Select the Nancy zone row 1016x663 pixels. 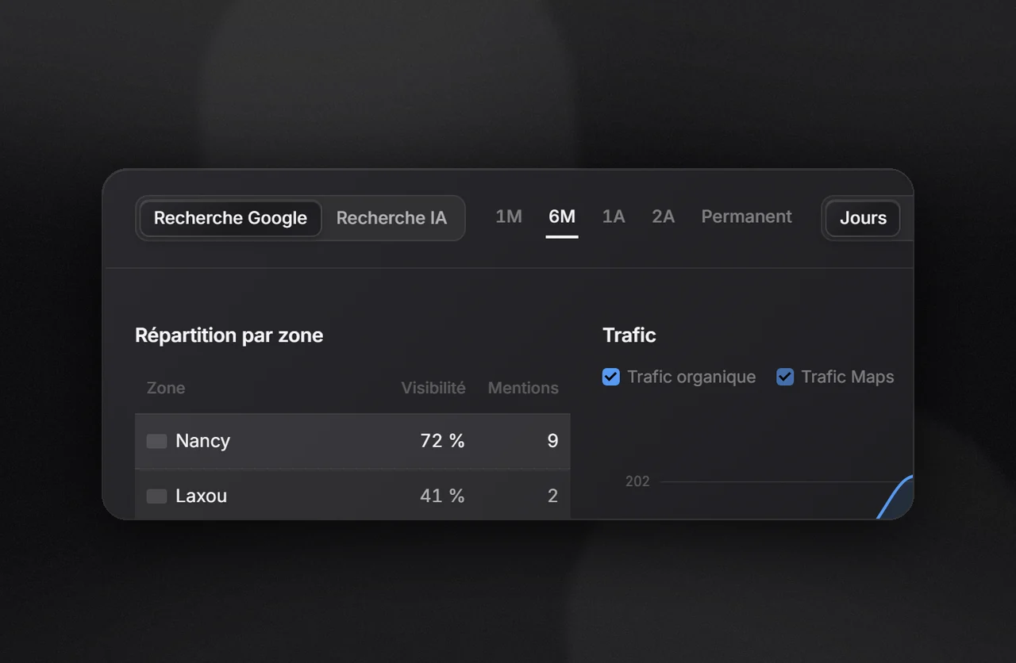tap(352, 441)
